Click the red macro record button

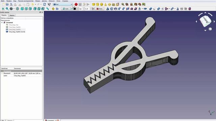pos(76,4)
